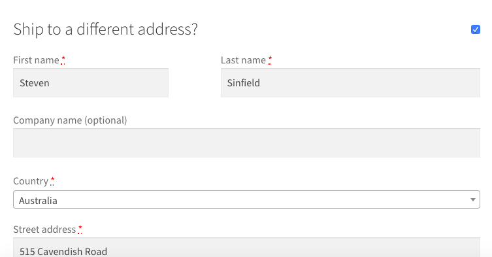Click the red required asterisk beside First name
The width and height of the screenshot is (492, 257).
63,60
